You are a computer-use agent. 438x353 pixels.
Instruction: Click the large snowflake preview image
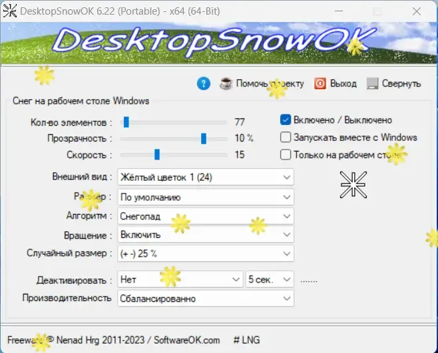tap(353, 185)
